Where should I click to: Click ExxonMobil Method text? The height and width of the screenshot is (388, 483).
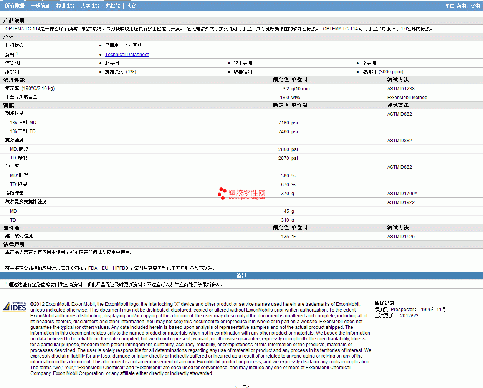point(407,98)
